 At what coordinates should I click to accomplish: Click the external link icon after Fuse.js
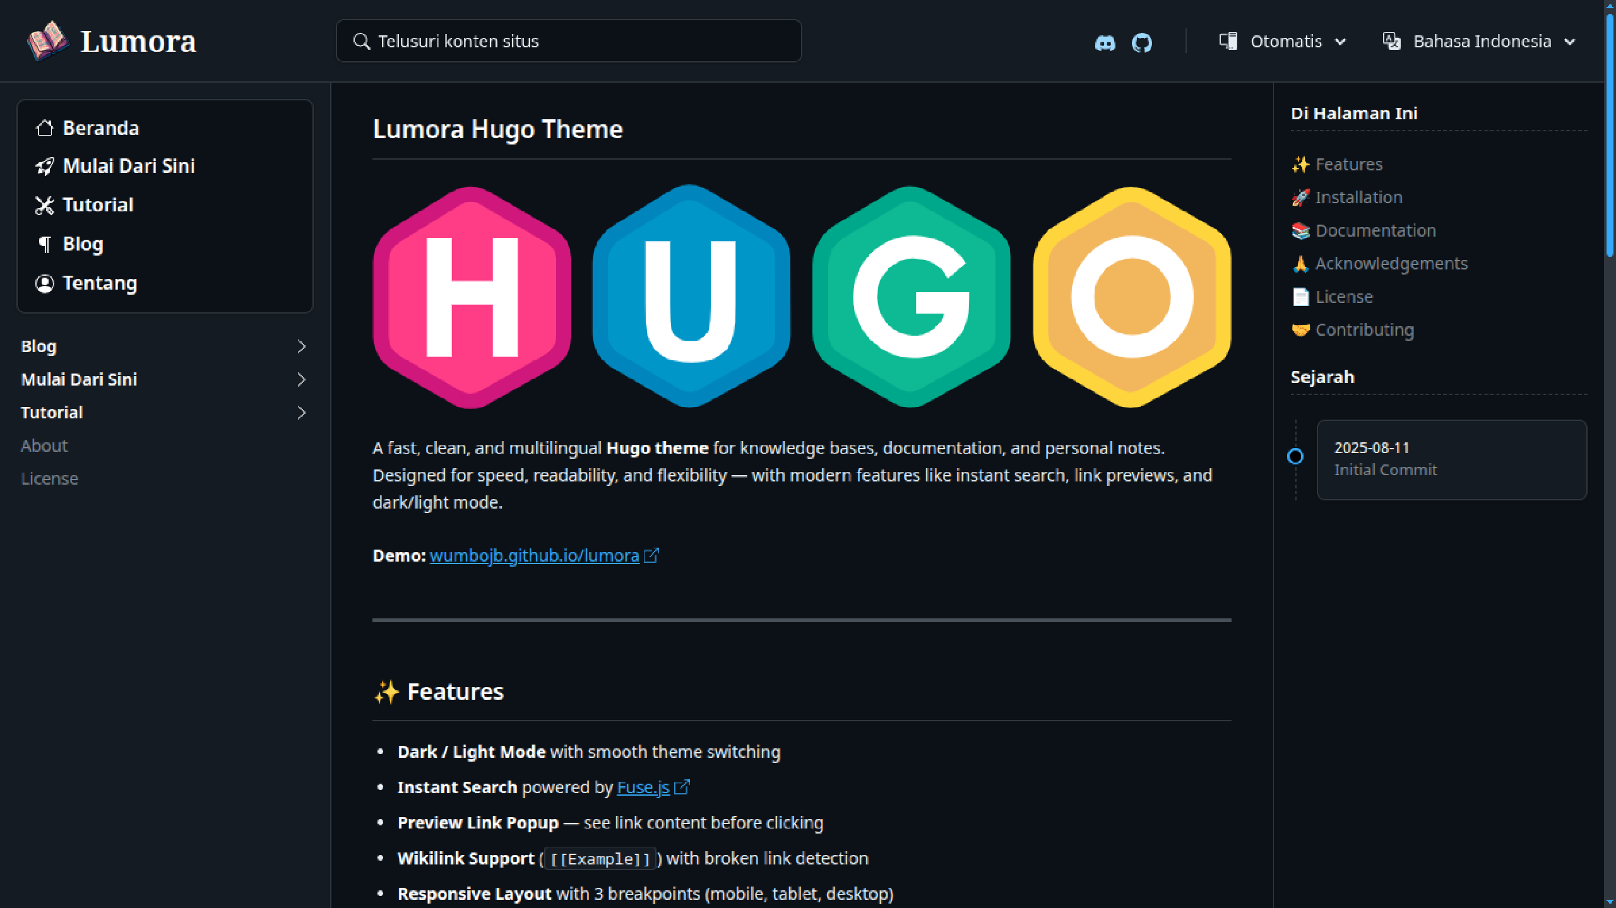tap(682, 787)
